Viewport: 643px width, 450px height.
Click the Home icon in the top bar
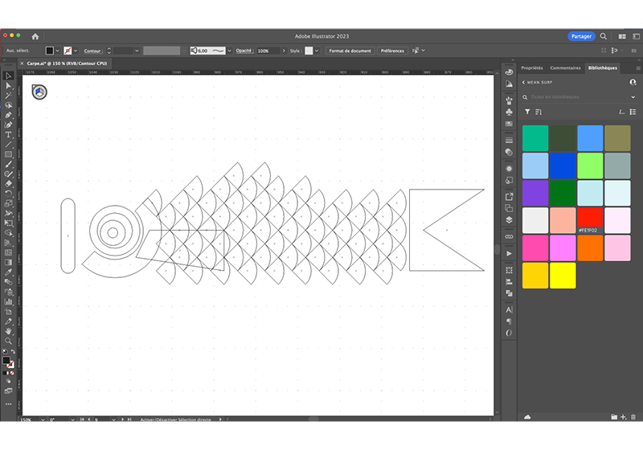coord(35,37)
